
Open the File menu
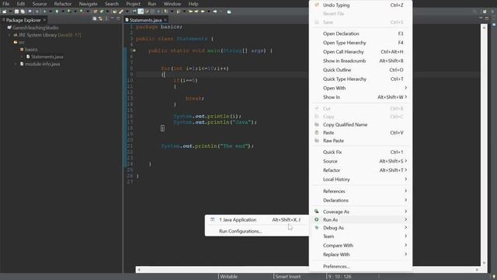click(x=5, y=4)
